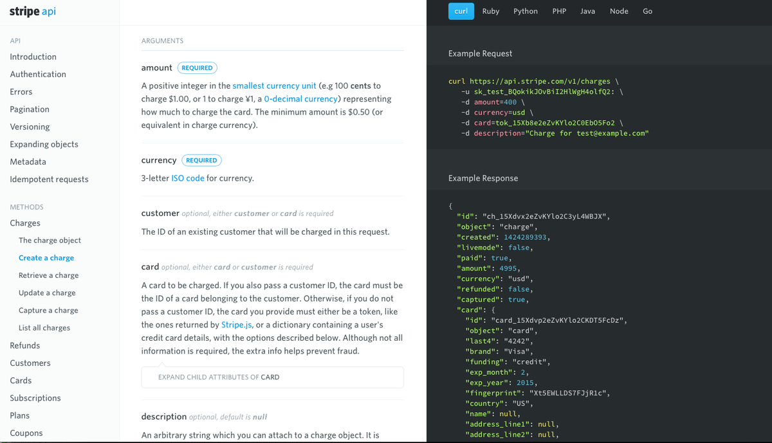Switch code examples to Python
Viewport: 772px width, 443px height.
tap(526, 11)
